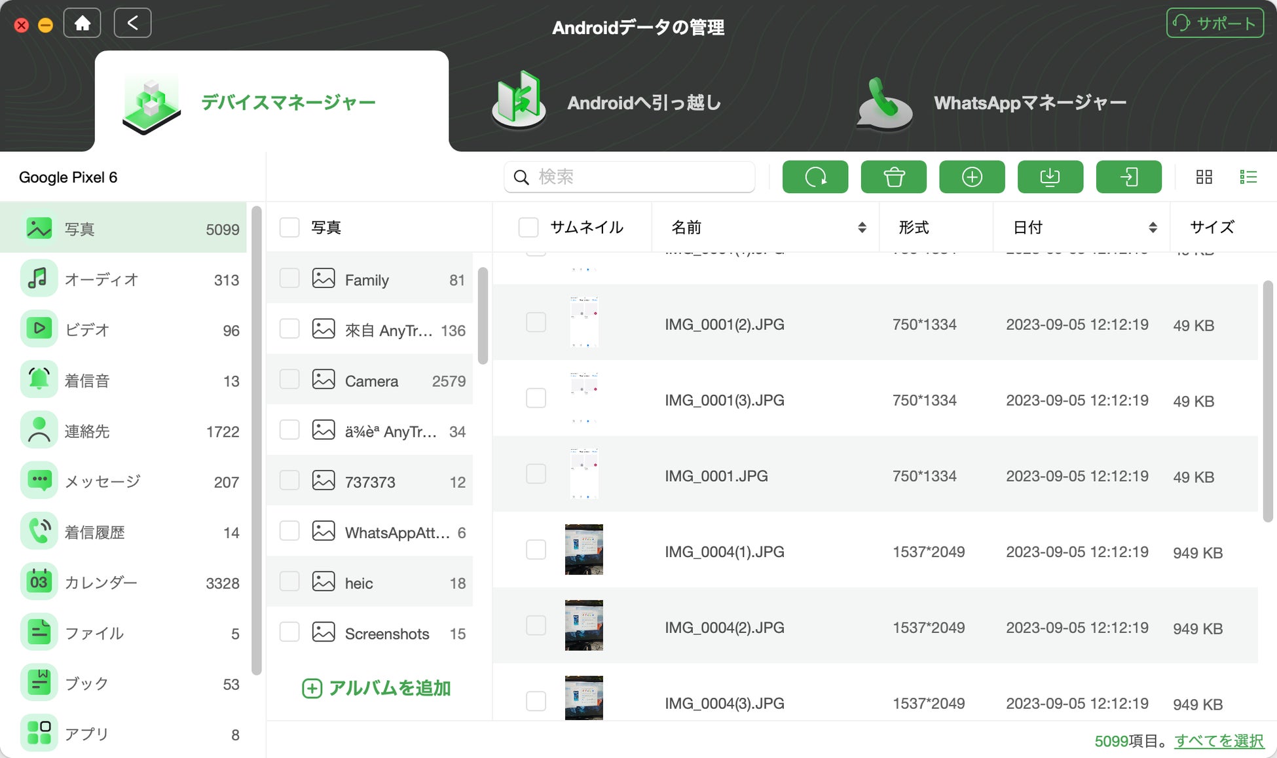1277x758 pixels.
Task: Switch to grid thumbnail view
Action: click(1204, 177)
